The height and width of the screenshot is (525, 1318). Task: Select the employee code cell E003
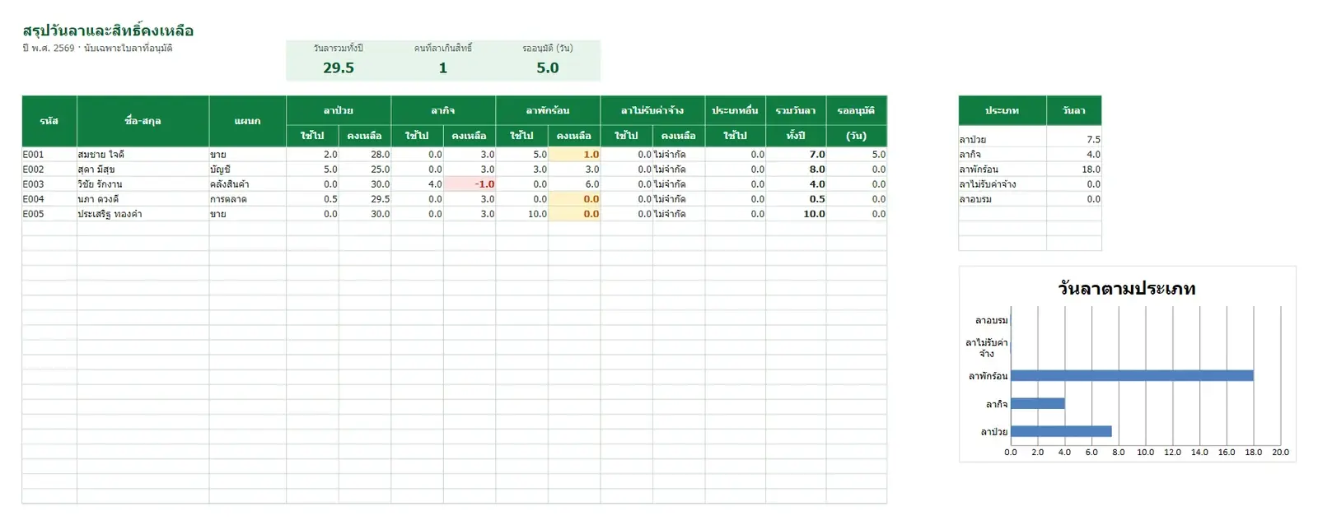click(x=49, y=184)
